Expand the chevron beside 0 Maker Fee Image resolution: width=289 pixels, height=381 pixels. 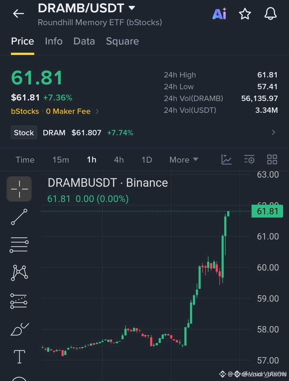[x=97, y=111]
